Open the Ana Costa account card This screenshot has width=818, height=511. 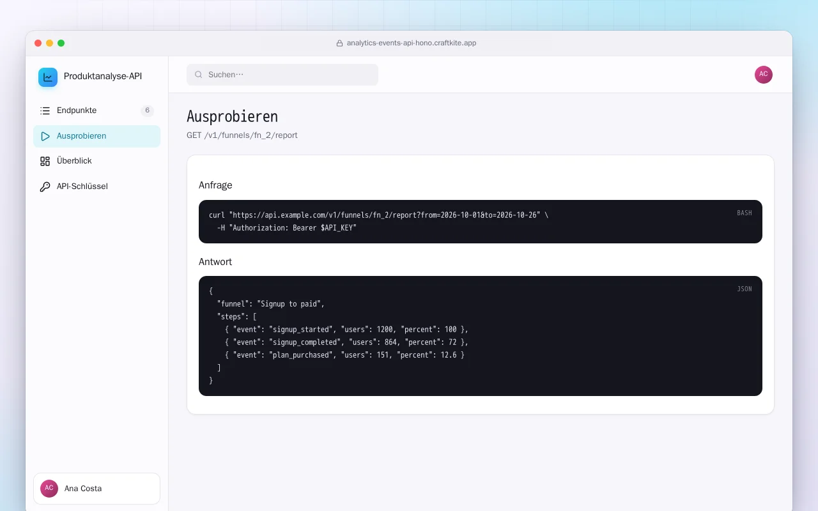click(96, 489)
